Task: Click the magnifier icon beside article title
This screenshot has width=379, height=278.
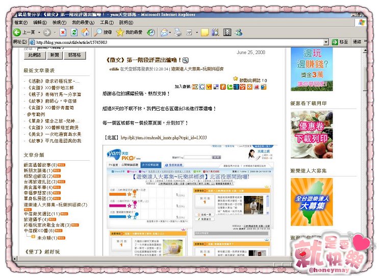Action: (185, 60)
